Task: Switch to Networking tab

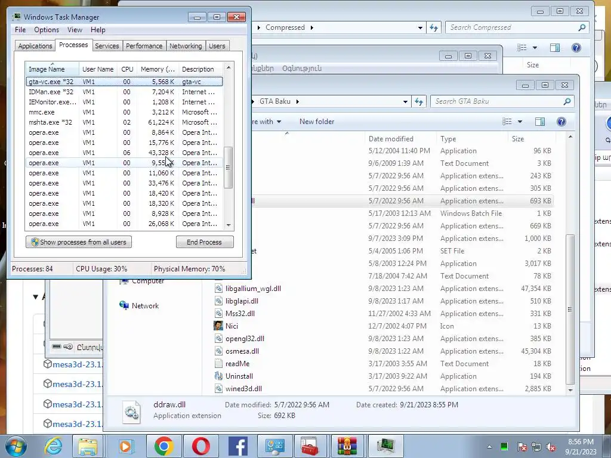Action: pyautogui.click(x=186, y=45)
